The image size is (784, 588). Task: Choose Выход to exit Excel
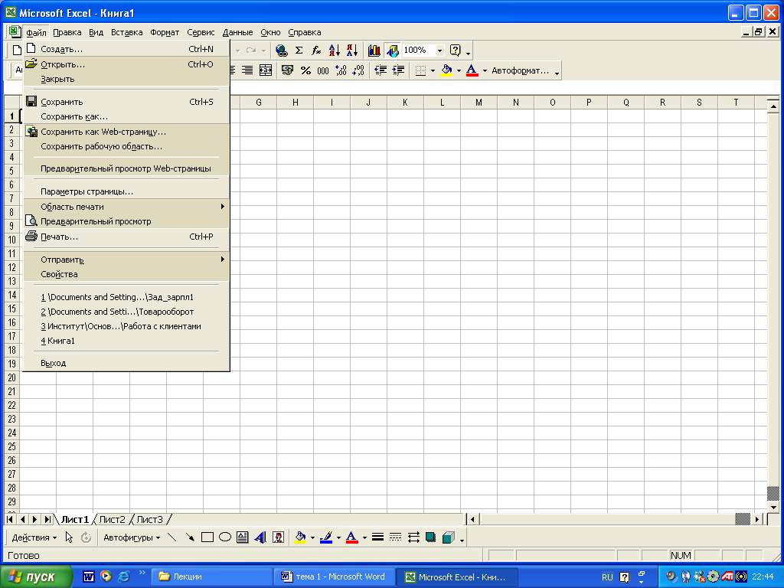(126, 363)
